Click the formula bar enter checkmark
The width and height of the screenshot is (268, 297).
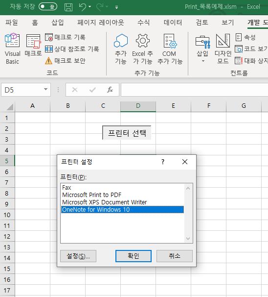click(x=92, y=90)
